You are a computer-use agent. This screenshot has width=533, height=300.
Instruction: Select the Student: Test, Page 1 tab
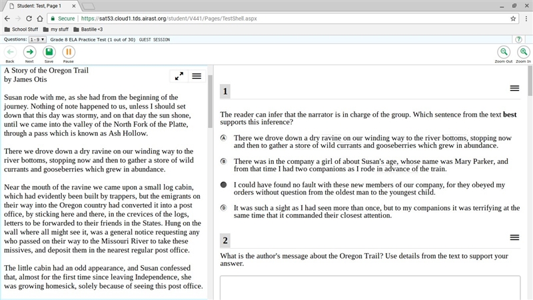click(39, 6)
